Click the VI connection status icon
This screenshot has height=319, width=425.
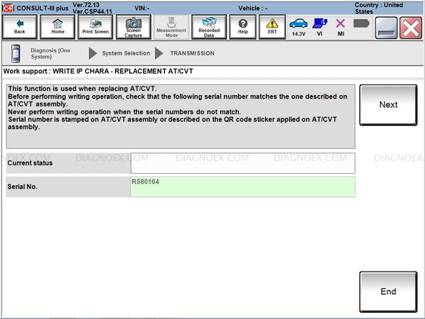[x=319, y=27]
